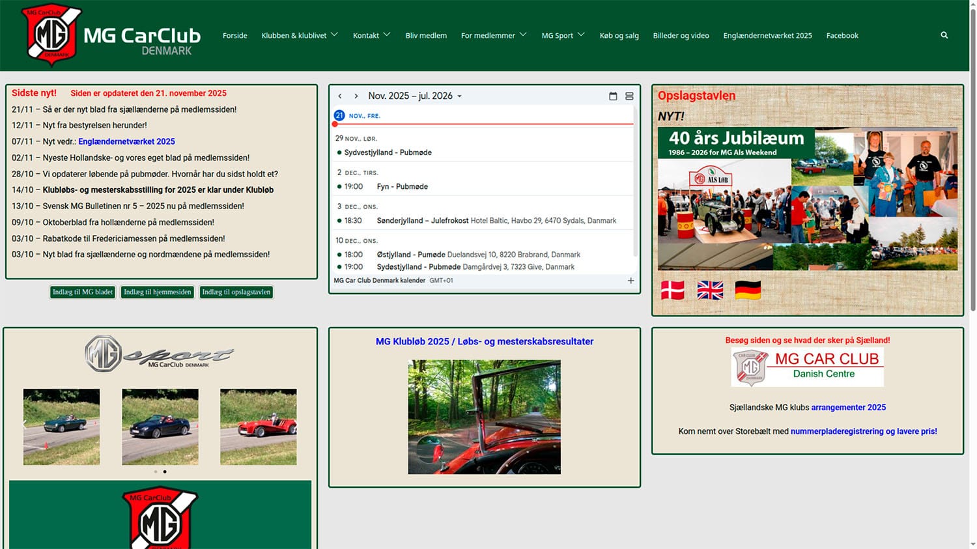977x549 pixels.
Task: Go to the next calendar period with the right arrow
Action: click(356, 96)
